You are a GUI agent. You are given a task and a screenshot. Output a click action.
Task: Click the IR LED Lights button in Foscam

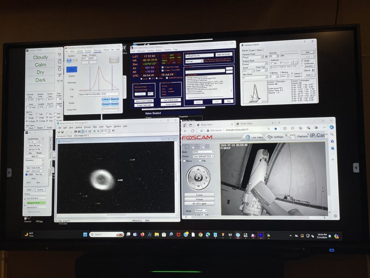point(199,203)
